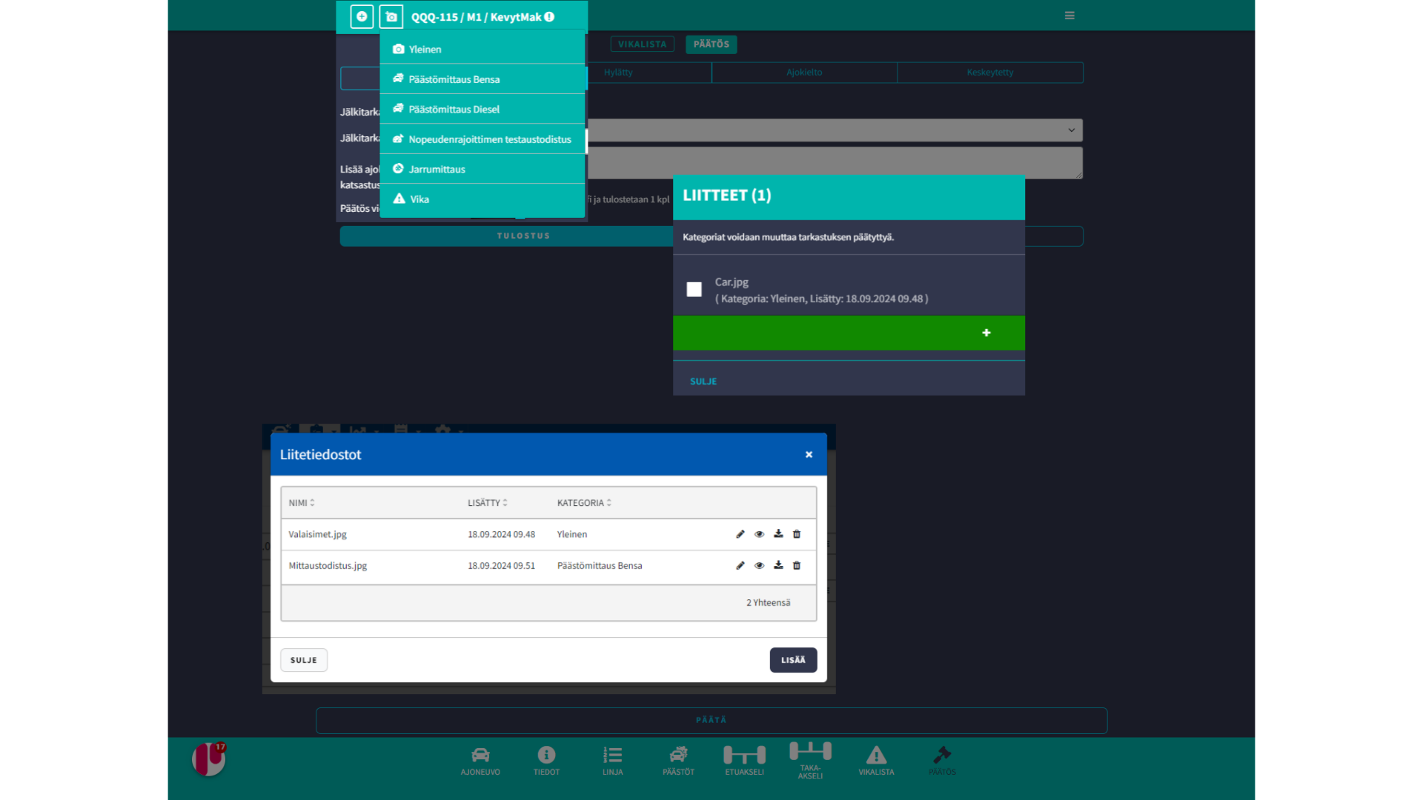Open VIKALISTA warning icon in bottom navigation
Image resolution: width=1423 pixels, height=800 pixels.
876,761
